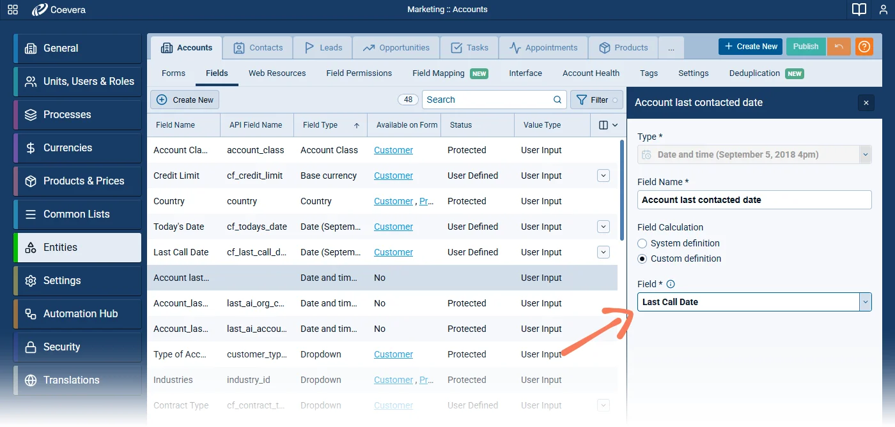The image size is (895, 427).
Task: Open Settings in the left sidebar
Action: [77, 281]
